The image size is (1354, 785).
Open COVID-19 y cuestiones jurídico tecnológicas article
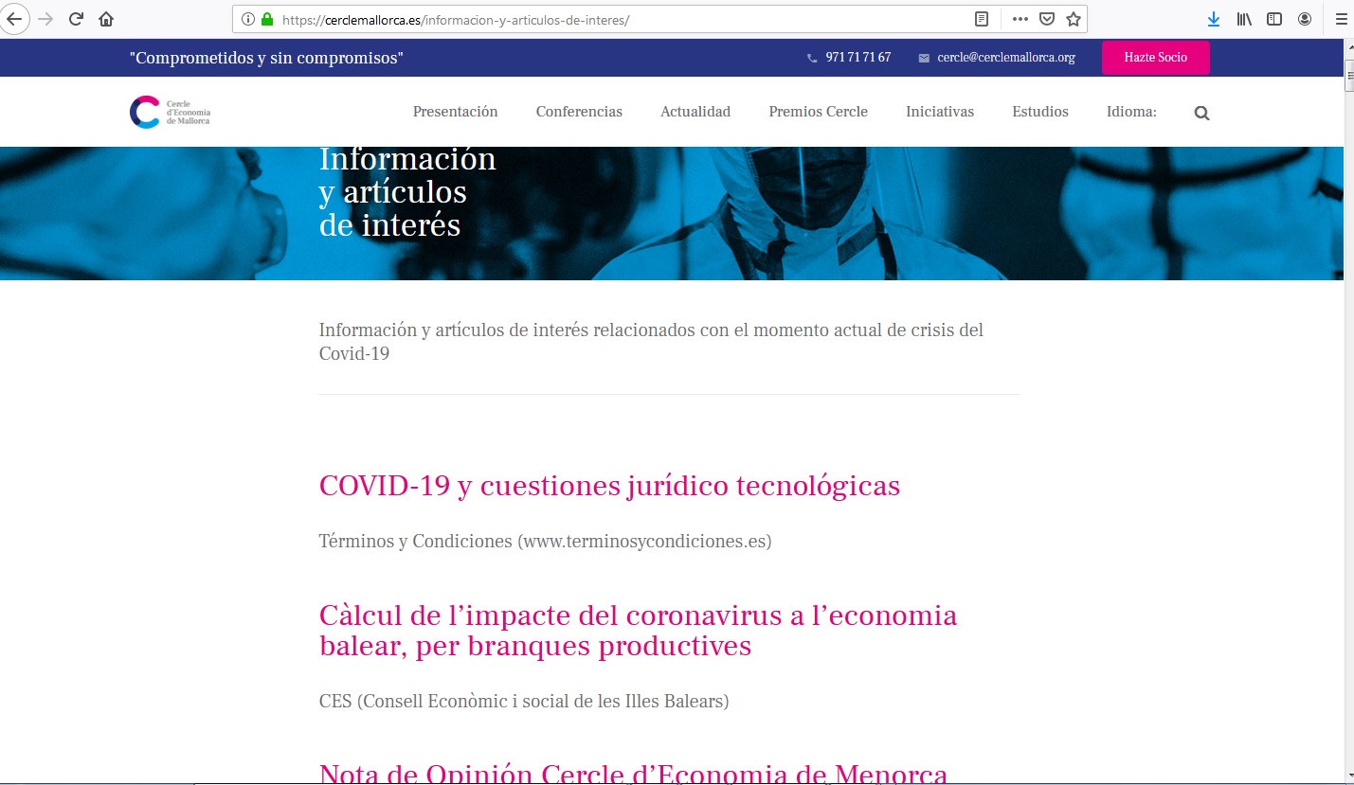point(609,486)
